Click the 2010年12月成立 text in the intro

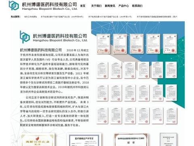[78, 50]
